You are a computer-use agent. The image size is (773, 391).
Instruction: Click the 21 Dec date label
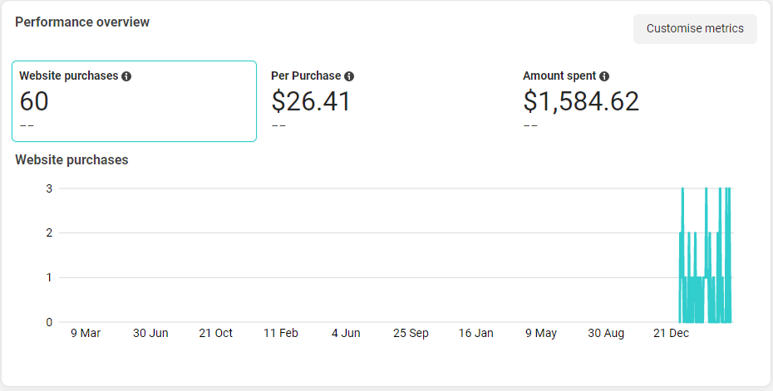click(671, 334)
